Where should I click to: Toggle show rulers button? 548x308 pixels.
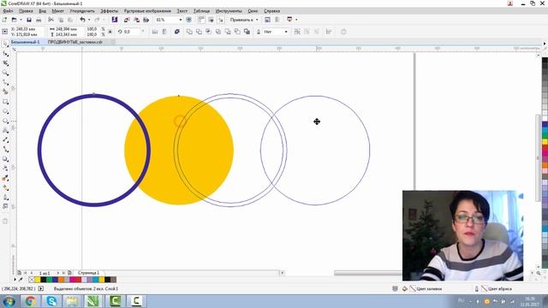tap(201, 20)
